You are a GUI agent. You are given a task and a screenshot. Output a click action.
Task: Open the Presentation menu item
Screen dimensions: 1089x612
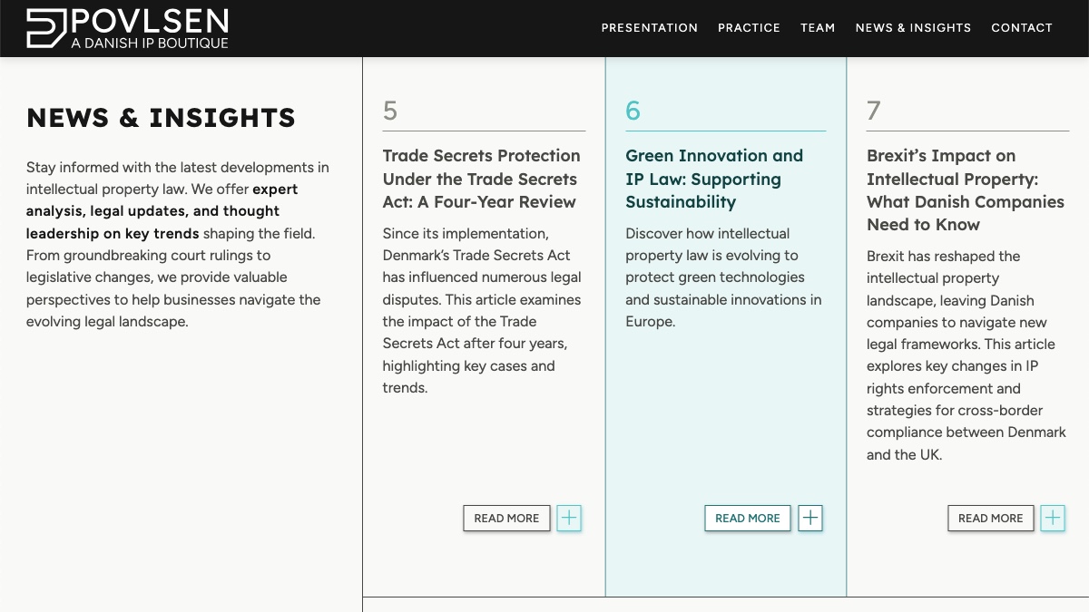650,28
